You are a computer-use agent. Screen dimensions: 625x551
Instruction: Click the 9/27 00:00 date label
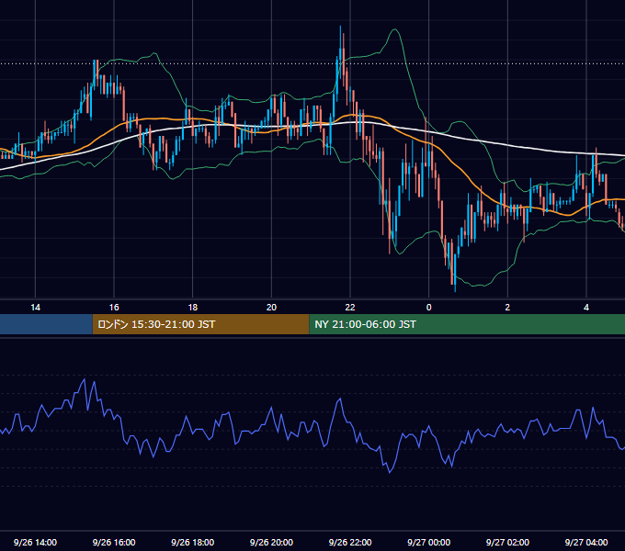tap(429, 542)
